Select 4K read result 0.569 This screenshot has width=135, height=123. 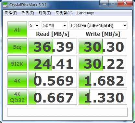(53, 80)
